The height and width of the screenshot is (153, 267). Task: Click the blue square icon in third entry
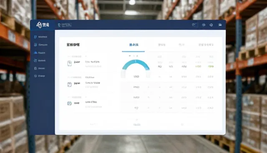69,103
